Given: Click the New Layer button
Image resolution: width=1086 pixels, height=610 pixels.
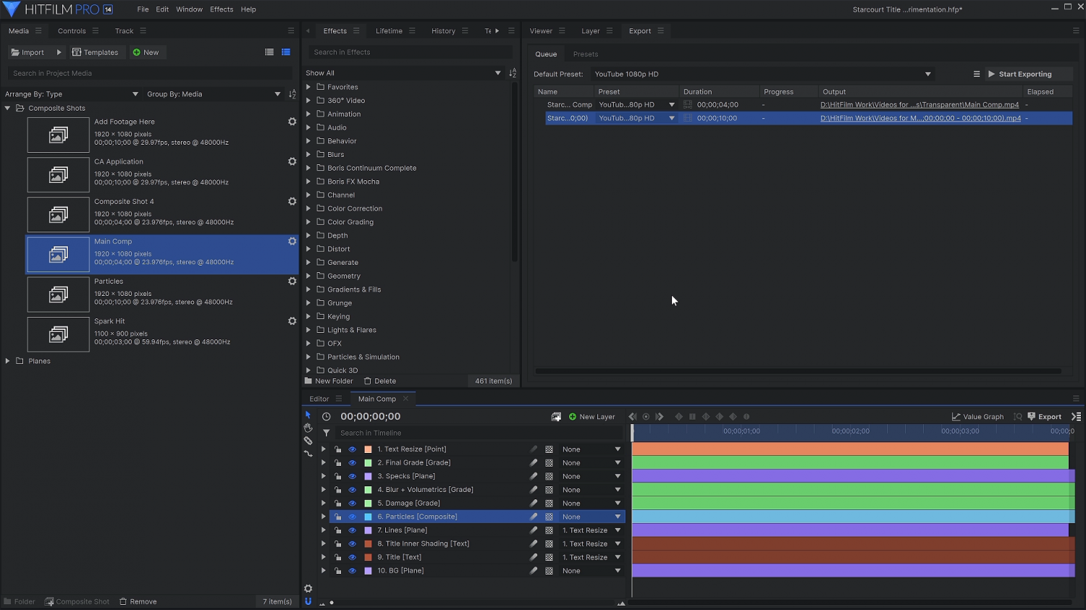Looking at the screenshot, I should click(x=592, y=417).
